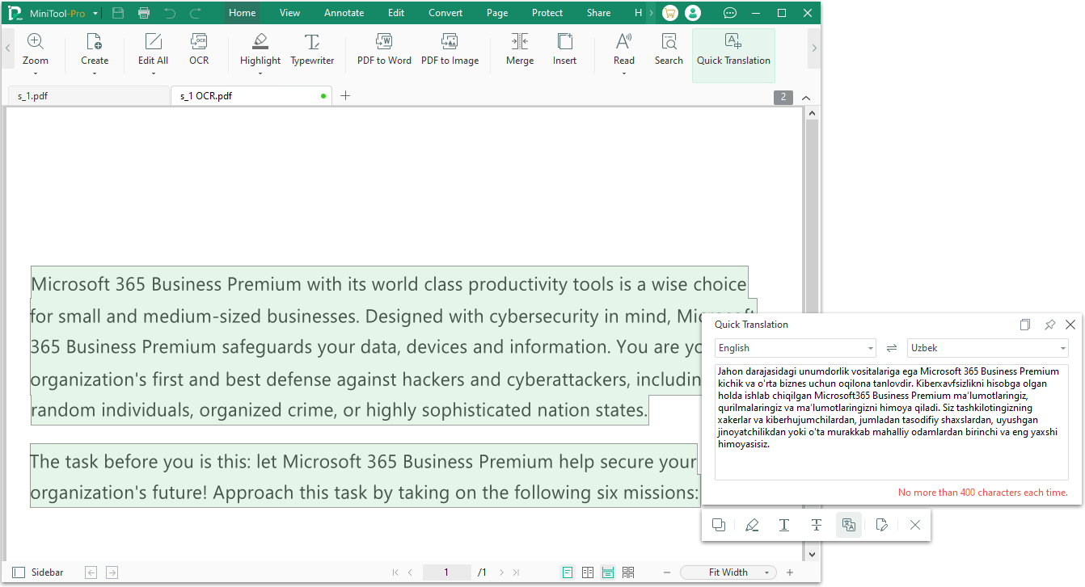
Task: Expand the Highlight tool dropdown
Action: pos(260,73)
